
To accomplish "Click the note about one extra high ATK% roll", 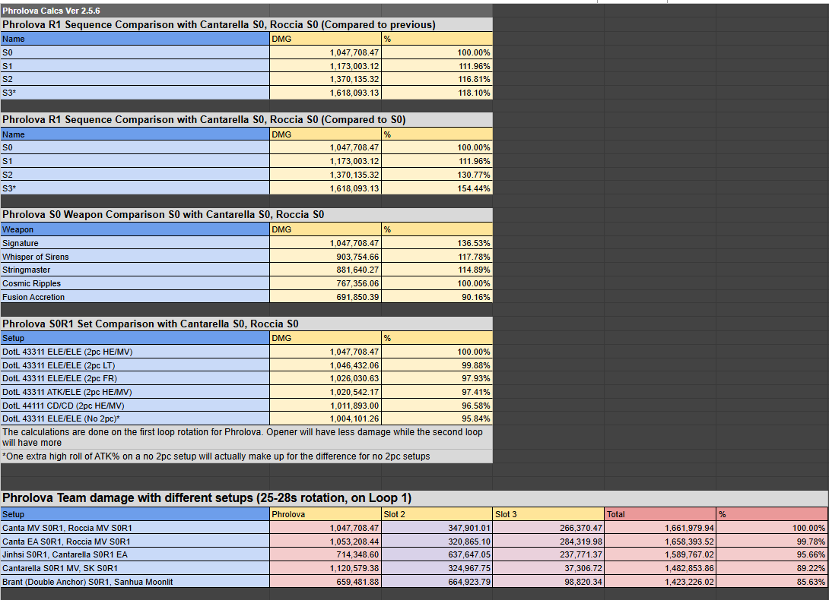I will [246, 456].
